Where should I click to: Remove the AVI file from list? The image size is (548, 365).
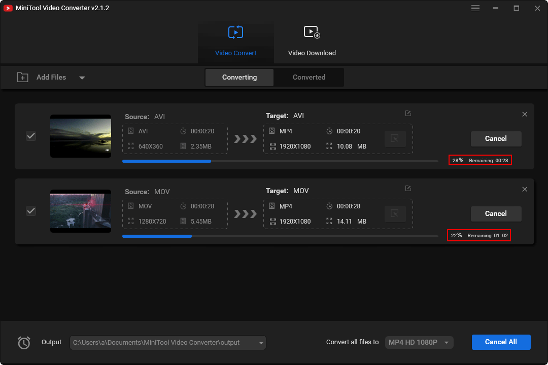(x=525, y=114)
